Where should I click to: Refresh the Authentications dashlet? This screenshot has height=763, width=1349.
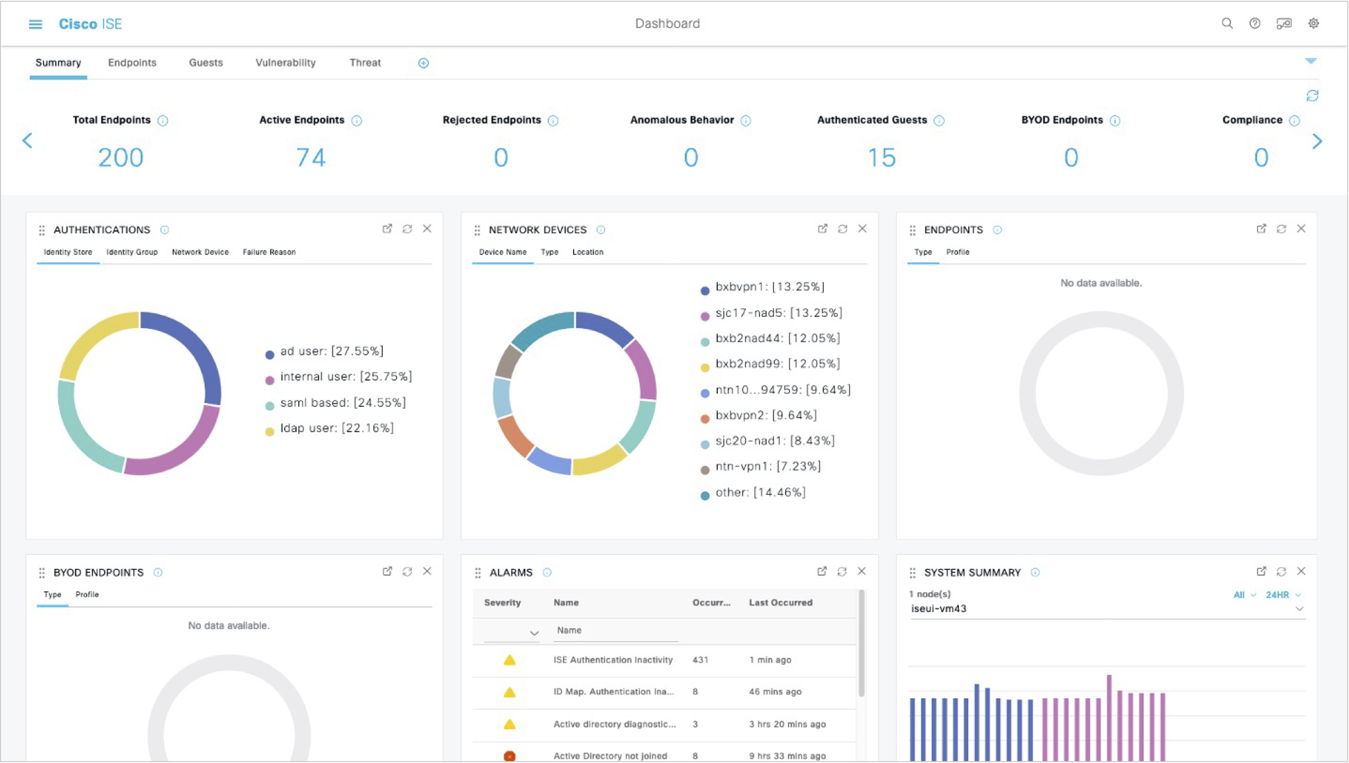tap(407, 228)
